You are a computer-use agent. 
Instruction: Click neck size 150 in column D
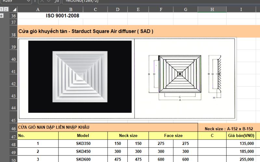118,144
